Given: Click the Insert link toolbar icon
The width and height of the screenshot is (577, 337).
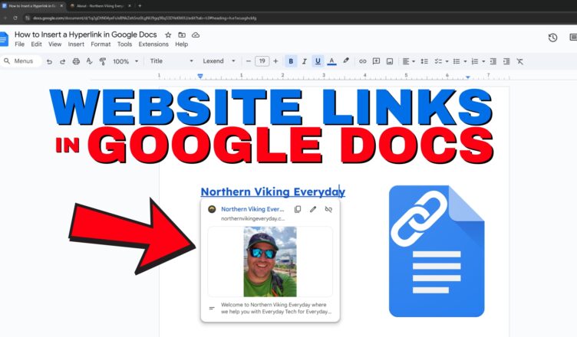Looking at the screenshot, I should (x=363, y=61).
